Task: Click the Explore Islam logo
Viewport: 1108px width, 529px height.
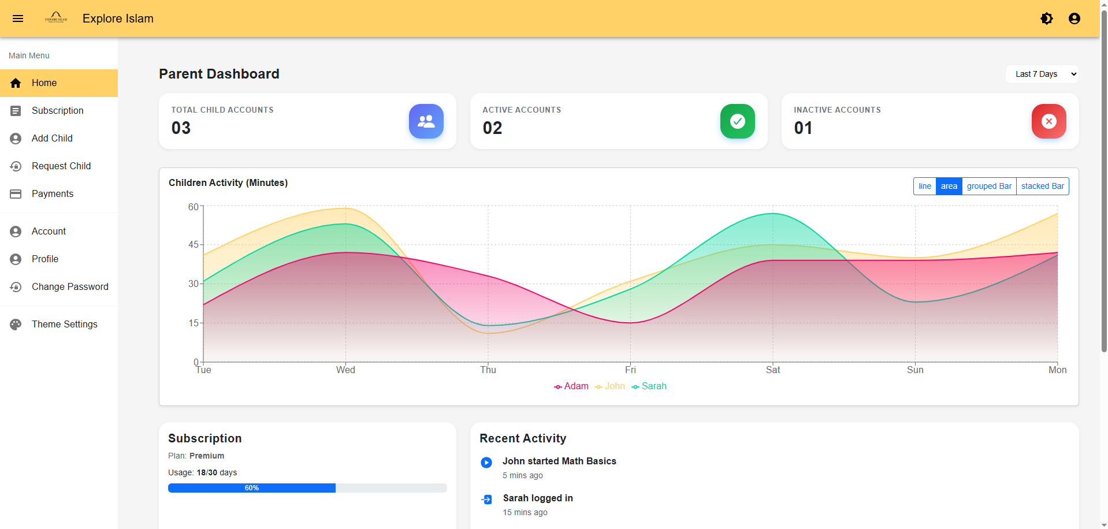Action: pos(56,18)
